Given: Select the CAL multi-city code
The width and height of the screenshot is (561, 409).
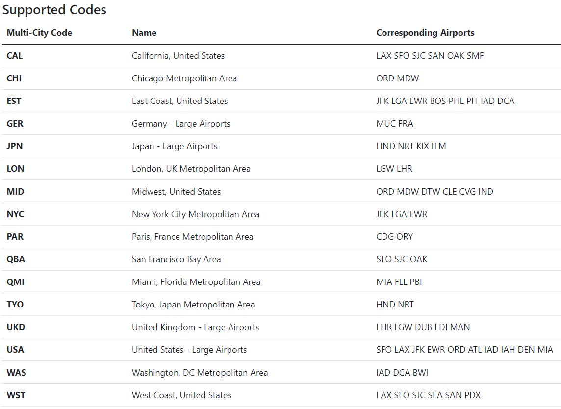Looking at the screenshot, I should [x=15, y=56].
